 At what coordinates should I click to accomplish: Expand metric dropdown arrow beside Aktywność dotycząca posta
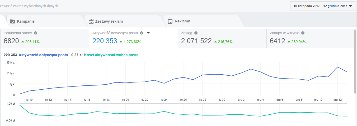point(148,33)
